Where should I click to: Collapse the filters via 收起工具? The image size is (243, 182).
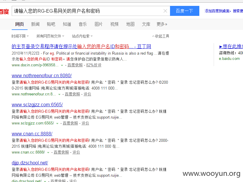pyautogui.click(x=161, y=36)
